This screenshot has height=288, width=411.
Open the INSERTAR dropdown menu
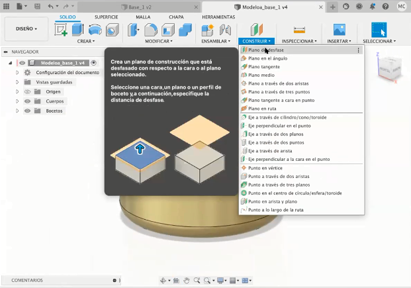pos(339,42)
